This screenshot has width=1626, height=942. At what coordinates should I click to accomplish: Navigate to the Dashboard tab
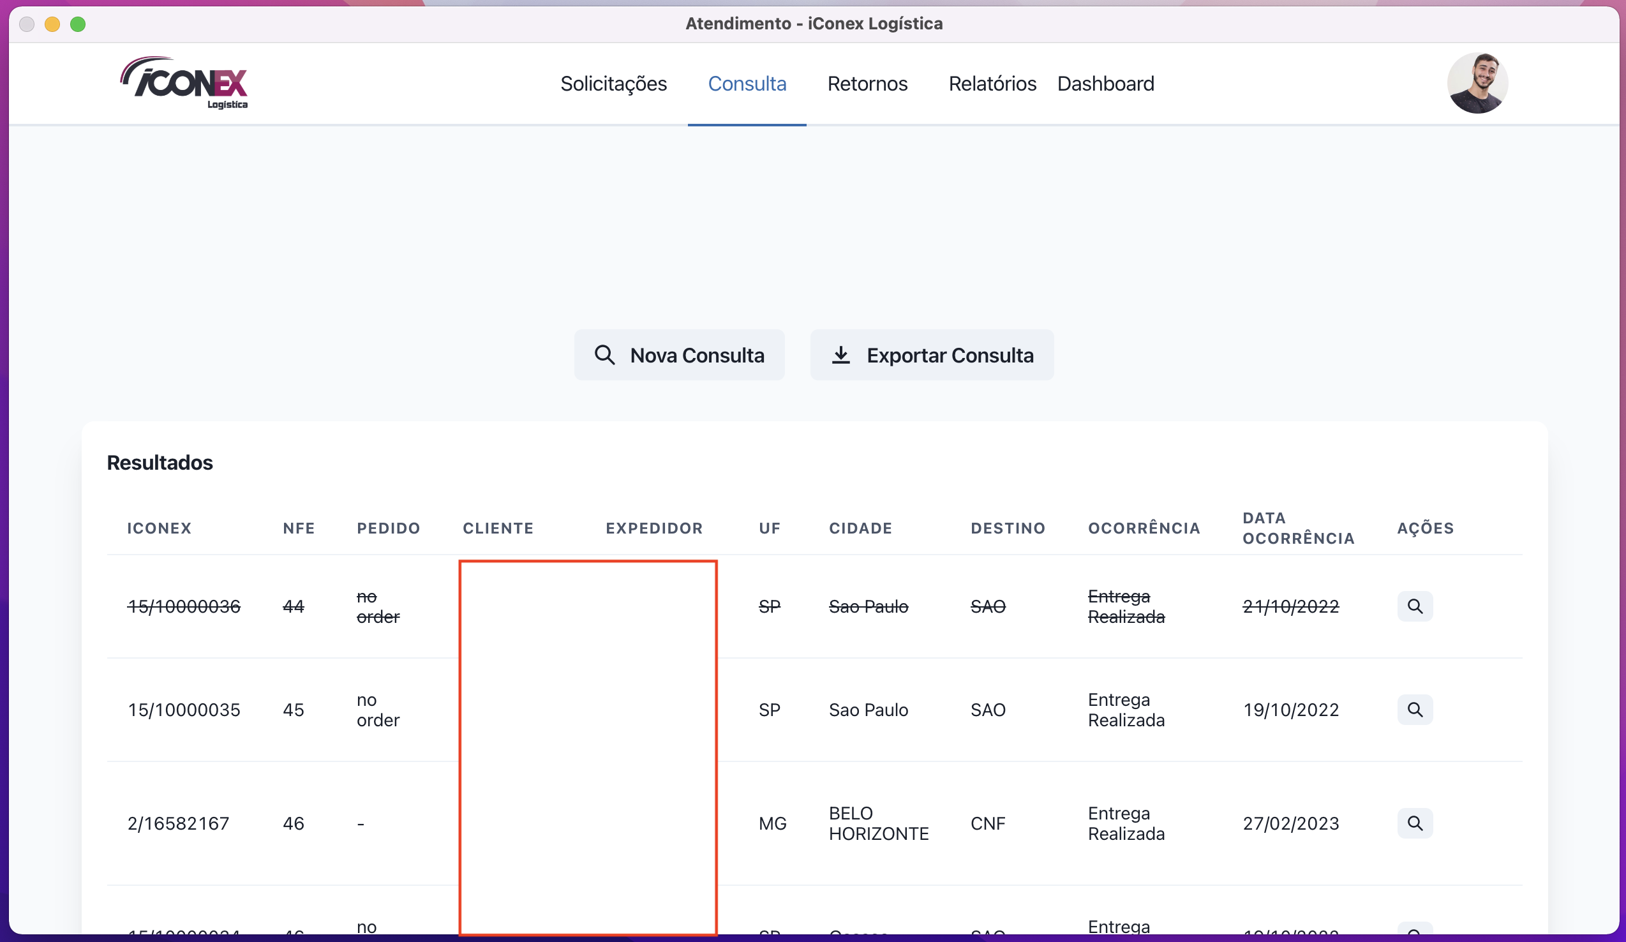pyautogui.click(x=1106, y=84)
